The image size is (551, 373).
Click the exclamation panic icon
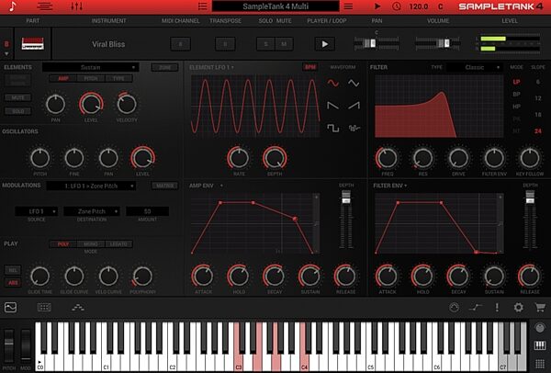[497, 308]
